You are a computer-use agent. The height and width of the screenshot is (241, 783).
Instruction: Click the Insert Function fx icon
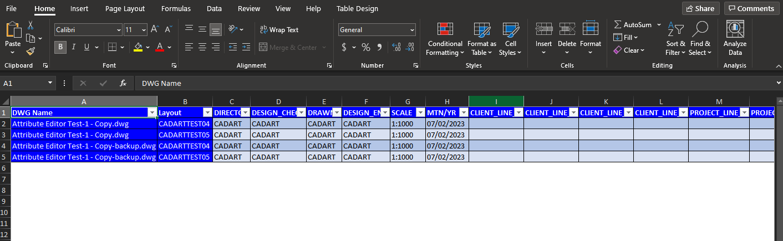pyautogui.click(x=123, y=83)
